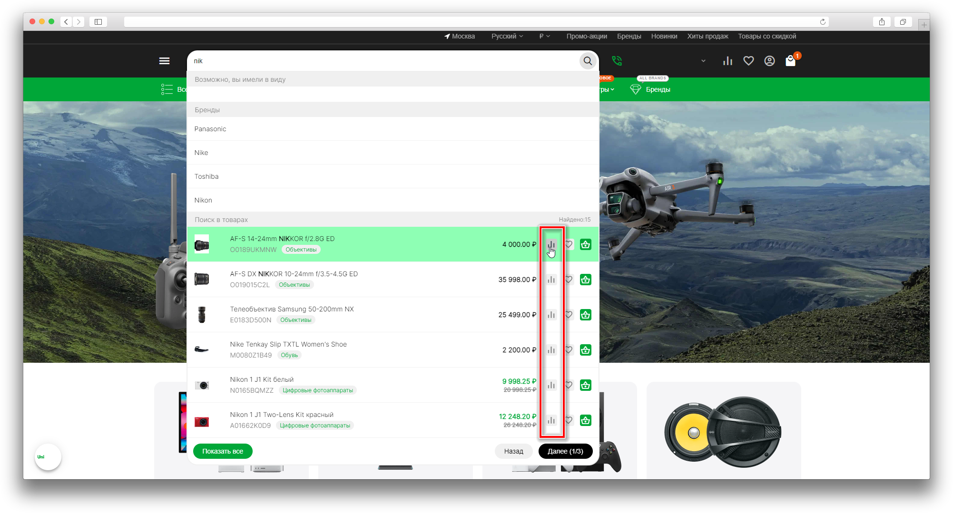Open the shopping cart icon in header
This screenshot has width=953, height=513.
coord(790,61)
